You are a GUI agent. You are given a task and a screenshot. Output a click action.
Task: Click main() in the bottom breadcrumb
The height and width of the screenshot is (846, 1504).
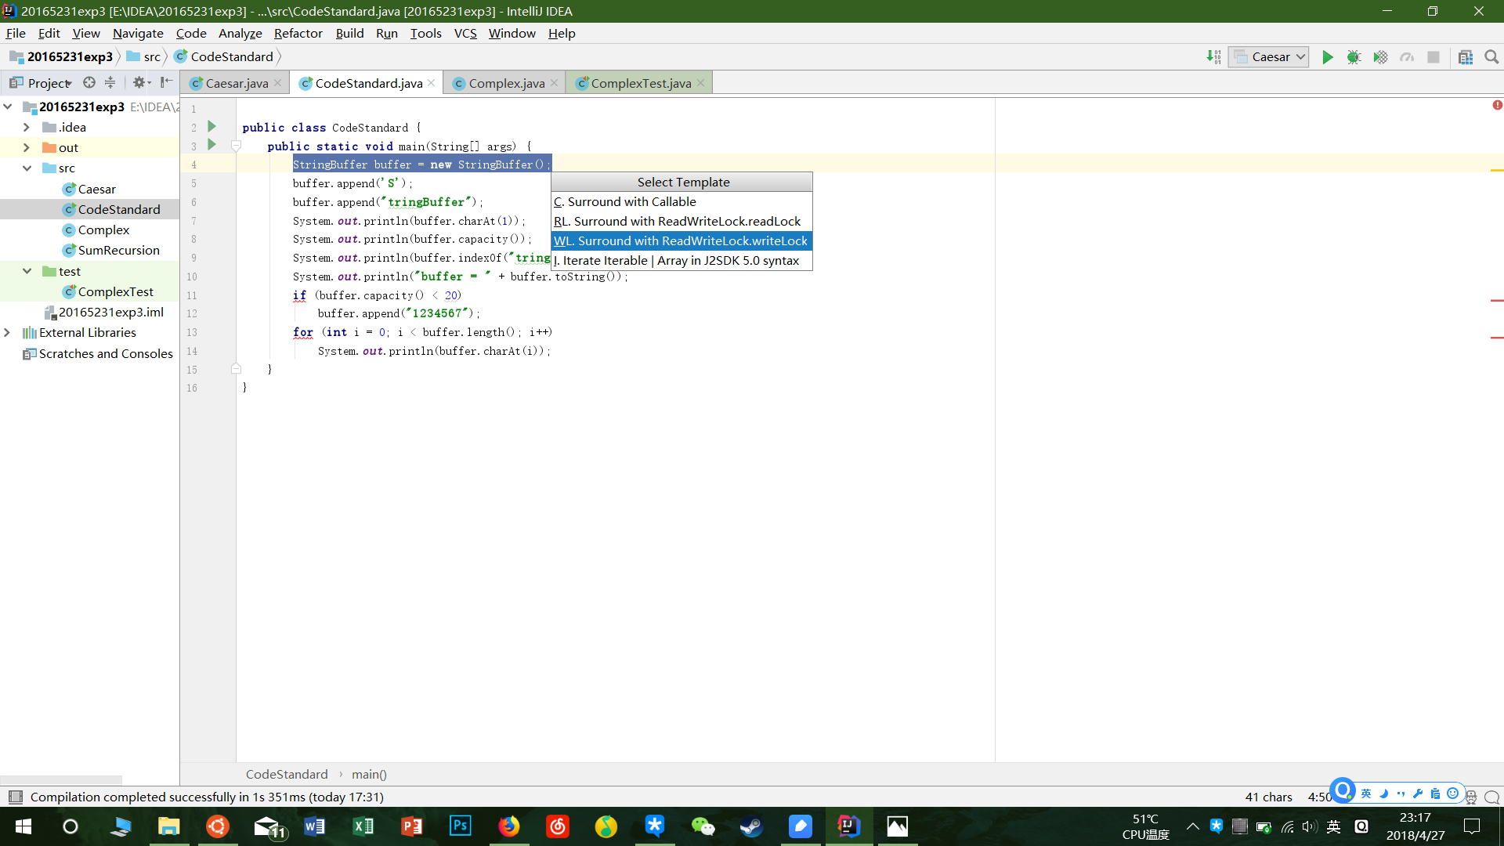pos(369,774)
